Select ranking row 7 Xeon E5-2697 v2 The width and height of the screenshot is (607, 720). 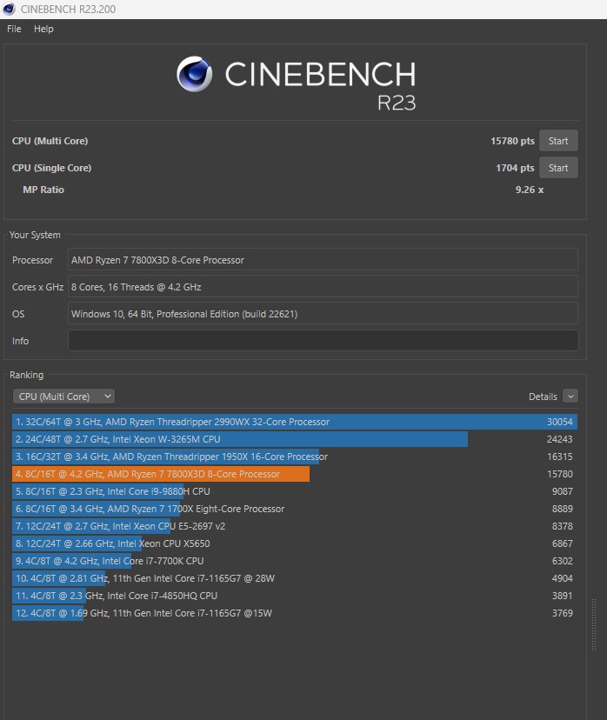(295, 527)
